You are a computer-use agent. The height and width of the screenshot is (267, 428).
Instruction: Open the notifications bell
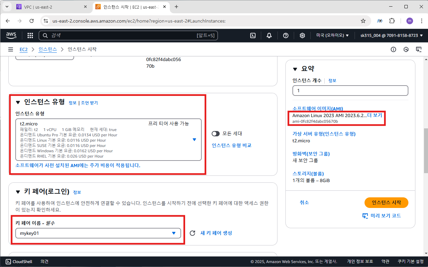pyautogui.click(x=269, y=35)
